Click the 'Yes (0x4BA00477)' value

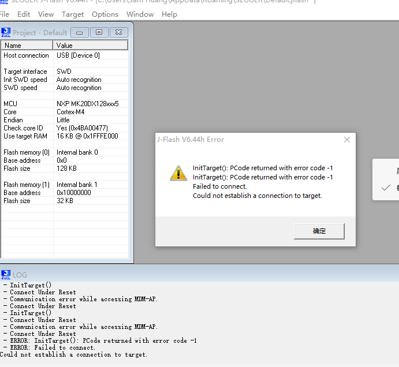point(82,128)
